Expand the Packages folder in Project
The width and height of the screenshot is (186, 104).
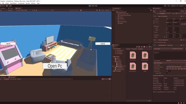[112, 71]
